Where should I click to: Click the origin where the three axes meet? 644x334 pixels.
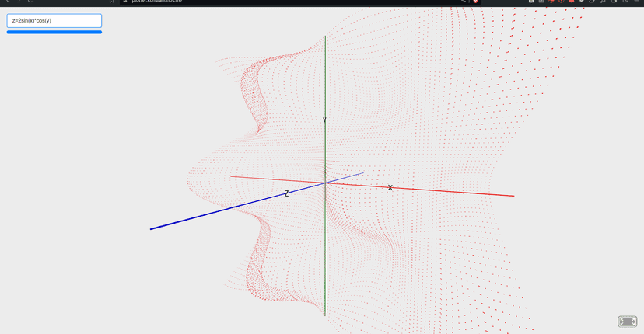point(325,183)
